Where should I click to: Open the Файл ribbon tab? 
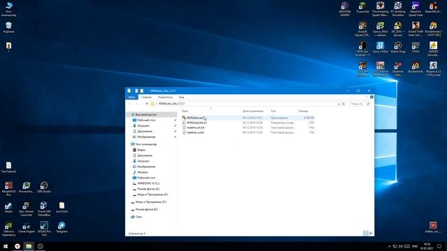pyautogui.click(x=132, y=97)
